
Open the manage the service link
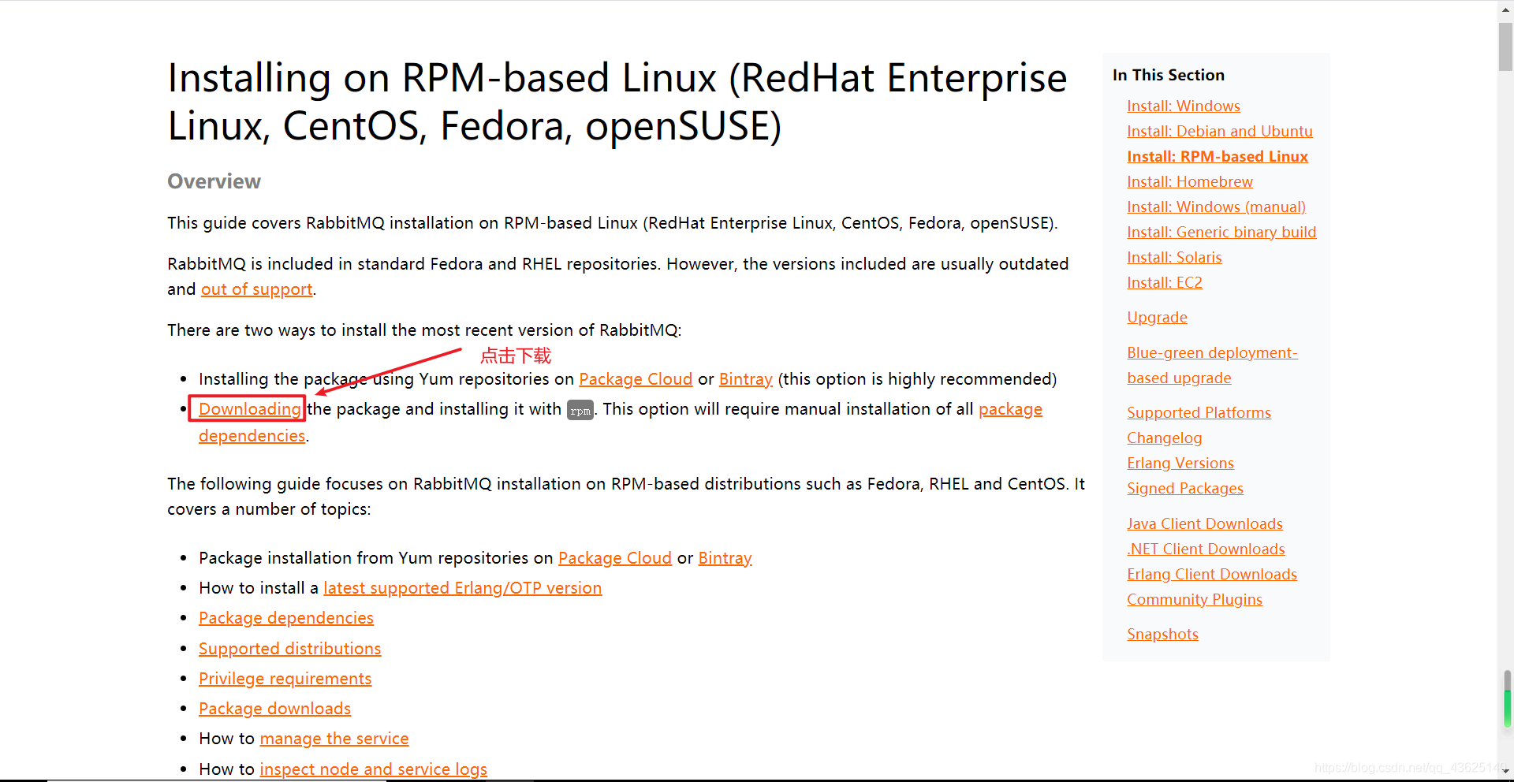pyautogui.click(x=334, y=739)
